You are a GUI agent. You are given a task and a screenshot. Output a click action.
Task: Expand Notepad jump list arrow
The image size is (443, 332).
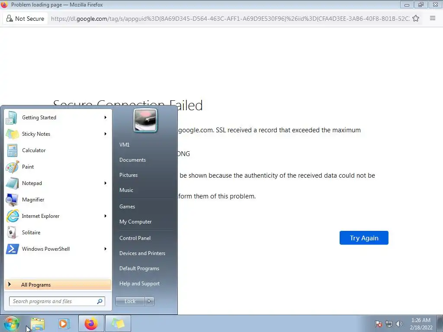click(x=106, y=183)
